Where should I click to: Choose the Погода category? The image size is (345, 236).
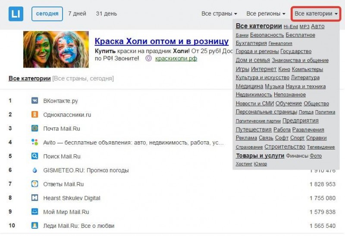click(x=306, y=112)
